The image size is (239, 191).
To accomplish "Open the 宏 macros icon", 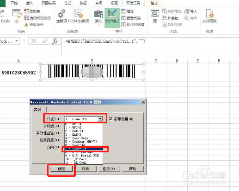I will [17, 16].
